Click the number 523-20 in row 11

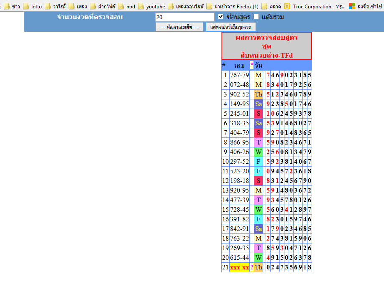click(x=240, y=171)
